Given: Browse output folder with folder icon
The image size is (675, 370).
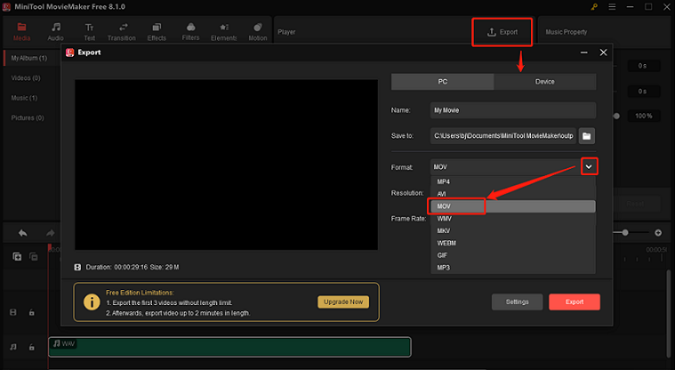Looking at the screenshot, I should (586, 136).
